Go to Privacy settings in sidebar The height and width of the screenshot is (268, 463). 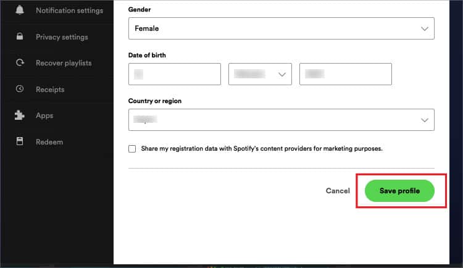point(62,37)
